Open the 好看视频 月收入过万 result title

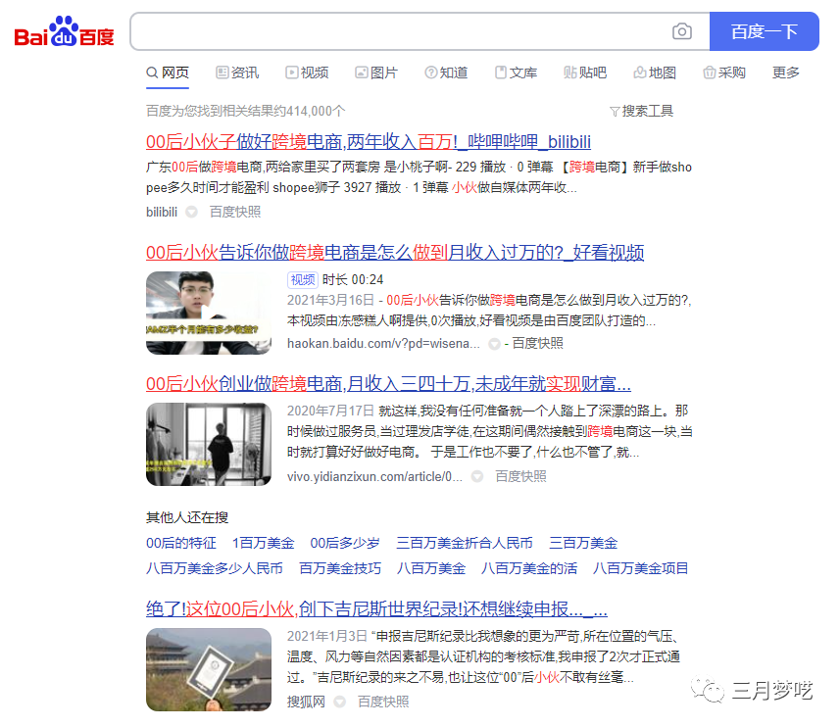pos(395,252)
